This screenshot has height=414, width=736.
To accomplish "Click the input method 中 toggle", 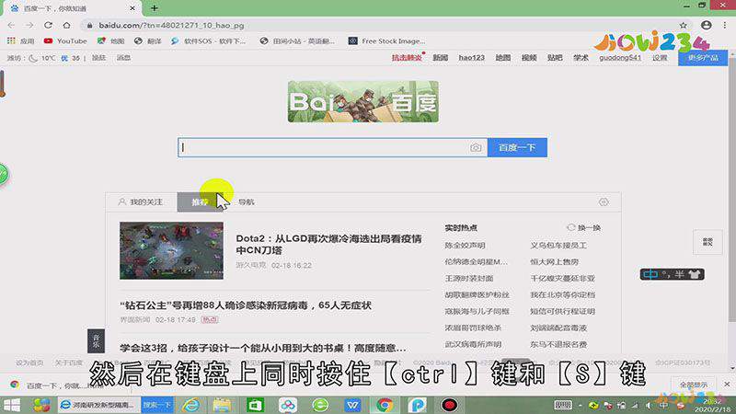I will click(x=650, y=274).
